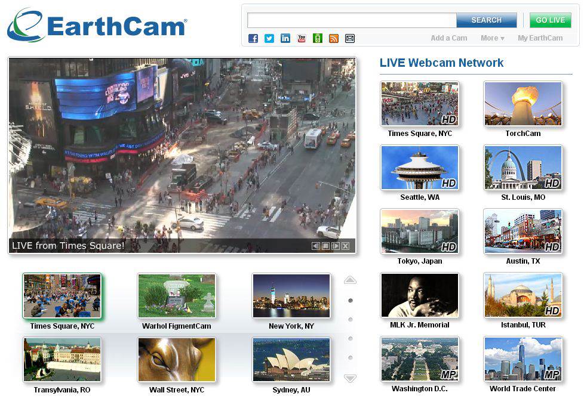
Task: Open the St. Louis, MO thumbnail
Action: click(523, 168)
